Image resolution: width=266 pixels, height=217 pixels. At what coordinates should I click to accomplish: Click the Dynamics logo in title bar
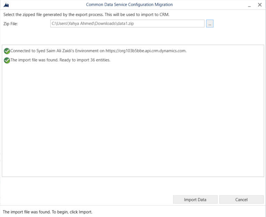click(7, 5)
